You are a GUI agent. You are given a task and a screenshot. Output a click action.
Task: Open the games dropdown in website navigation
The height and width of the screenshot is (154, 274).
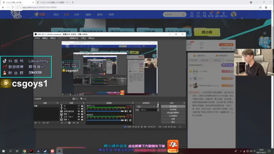click(x=100, y=15)
